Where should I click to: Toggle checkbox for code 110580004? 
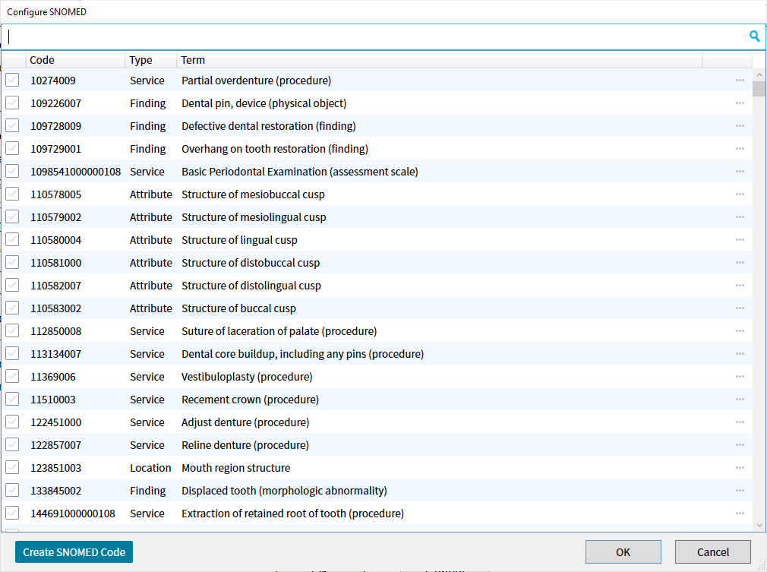tap(12, 239)
